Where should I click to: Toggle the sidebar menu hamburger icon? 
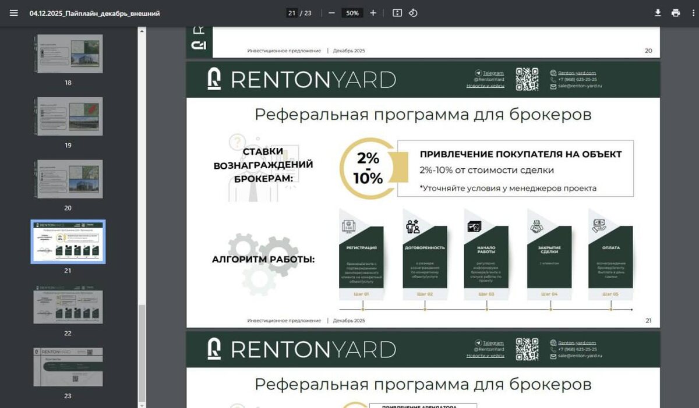pyautogui.click(x=14, y=13)
